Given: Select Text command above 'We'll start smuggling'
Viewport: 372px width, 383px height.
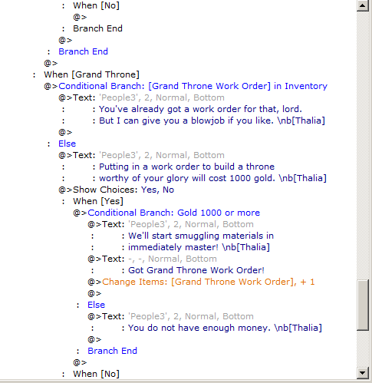Looking at the screenshot, I should coord(170,224).
